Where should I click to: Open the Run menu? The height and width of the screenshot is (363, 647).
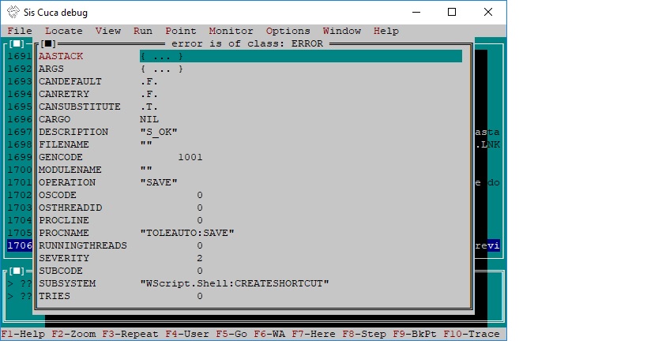point(143,31)
